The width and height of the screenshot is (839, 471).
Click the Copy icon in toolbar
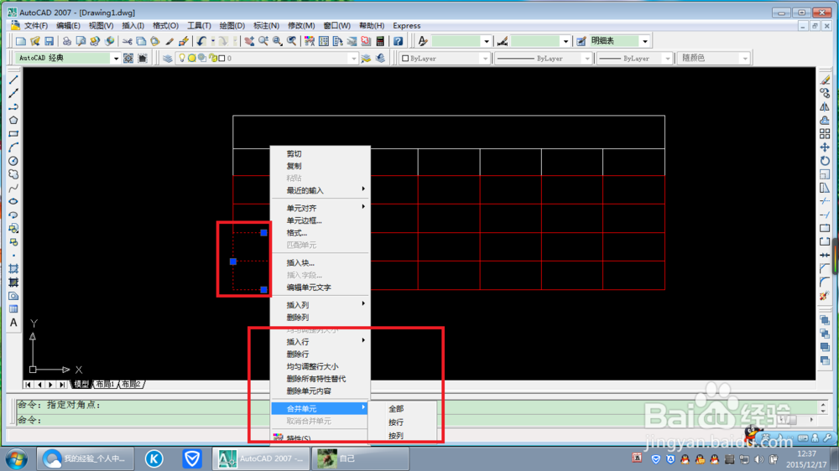[x=141, y=41]
